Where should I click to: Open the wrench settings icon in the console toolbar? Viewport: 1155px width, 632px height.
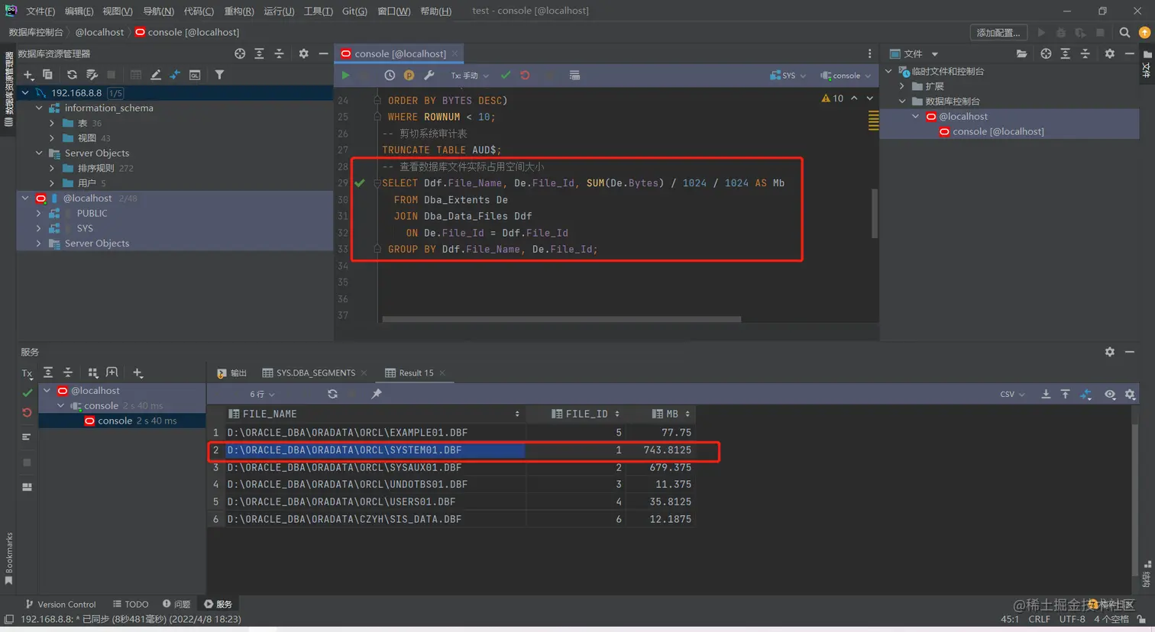point(429,76)
